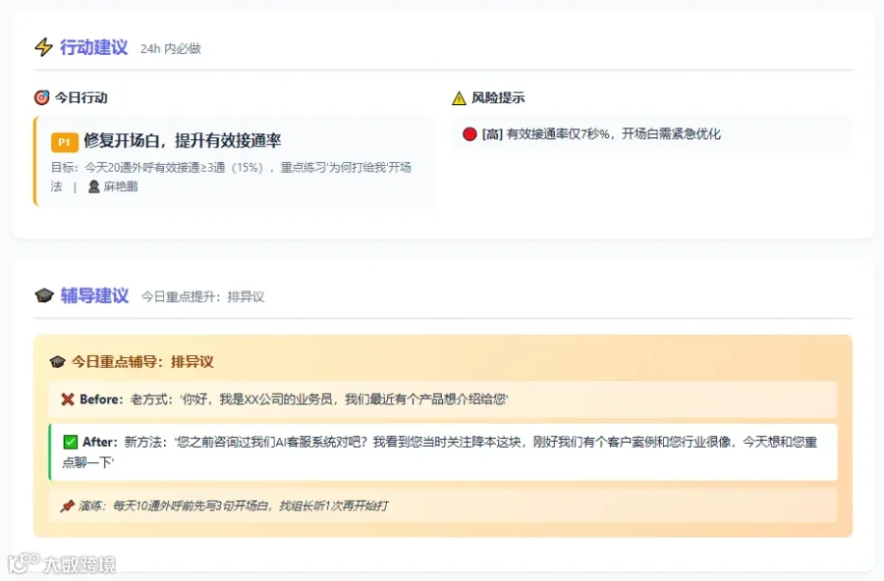
Task: Click the graduation cap icon beside 辅导建议
Action: [44, 295]
